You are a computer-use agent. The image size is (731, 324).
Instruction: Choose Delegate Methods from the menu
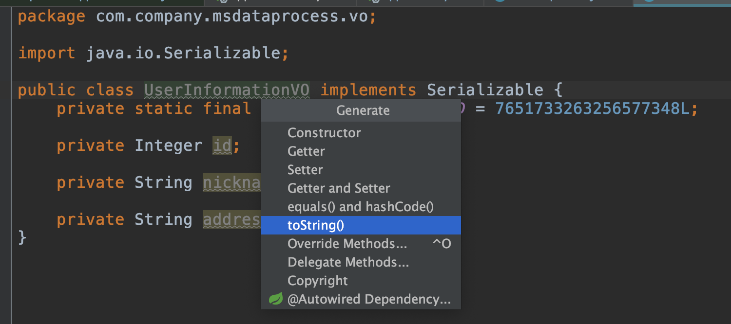click(347, 262)
